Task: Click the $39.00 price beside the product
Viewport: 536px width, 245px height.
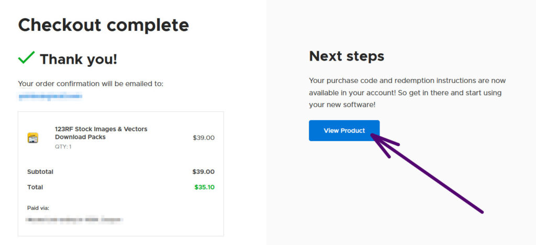Action: coord(204,138)
